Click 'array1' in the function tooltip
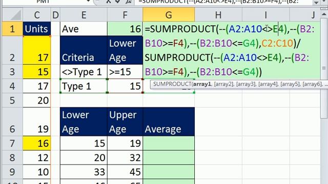This screenshot has height=184, width=328. point(201,84)
